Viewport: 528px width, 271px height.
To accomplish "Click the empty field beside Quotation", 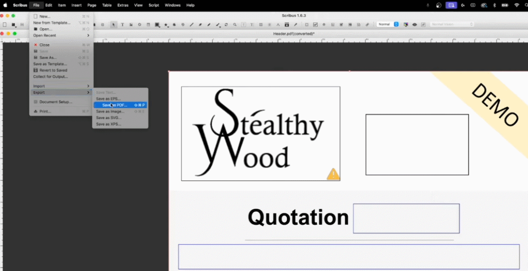I will pos(406,218).
